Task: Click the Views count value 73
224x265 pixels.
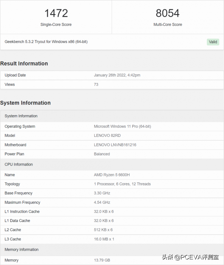Action: point(96,84)
